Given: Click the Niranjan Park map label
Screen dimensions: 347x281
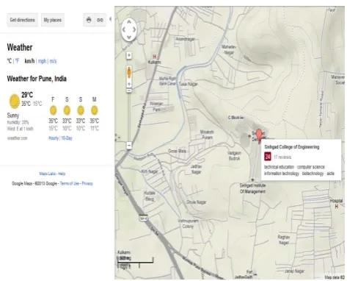Looking at the screenshot, I should click(x=156, y=107).
